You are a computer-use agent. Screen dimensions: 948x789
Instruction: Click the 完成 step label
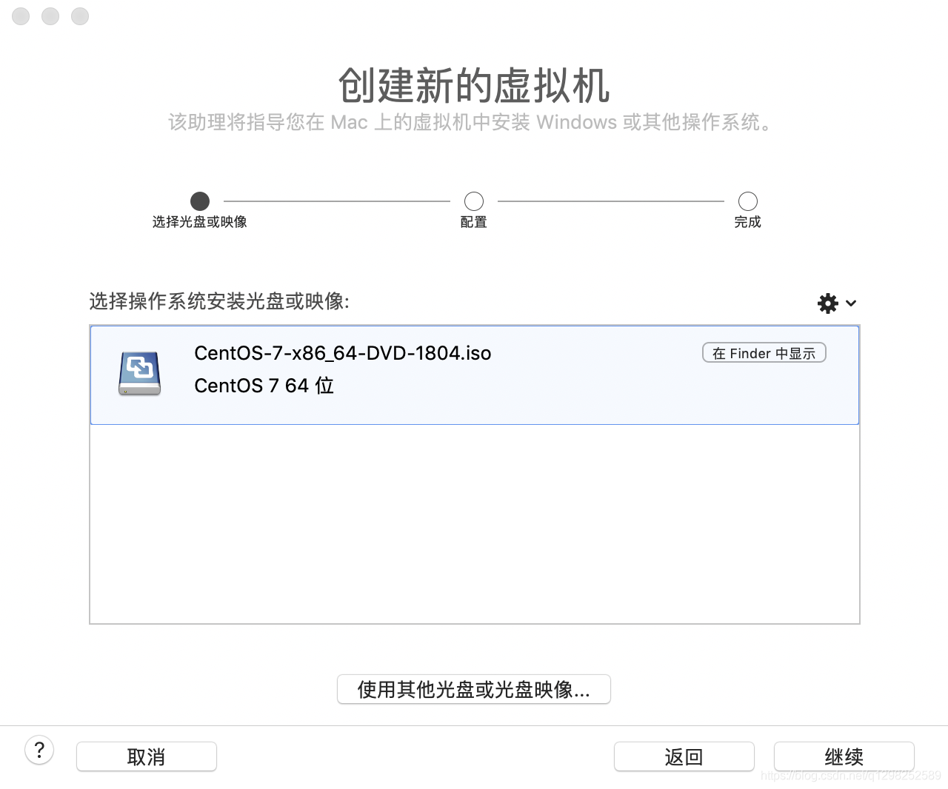(748, 222)
